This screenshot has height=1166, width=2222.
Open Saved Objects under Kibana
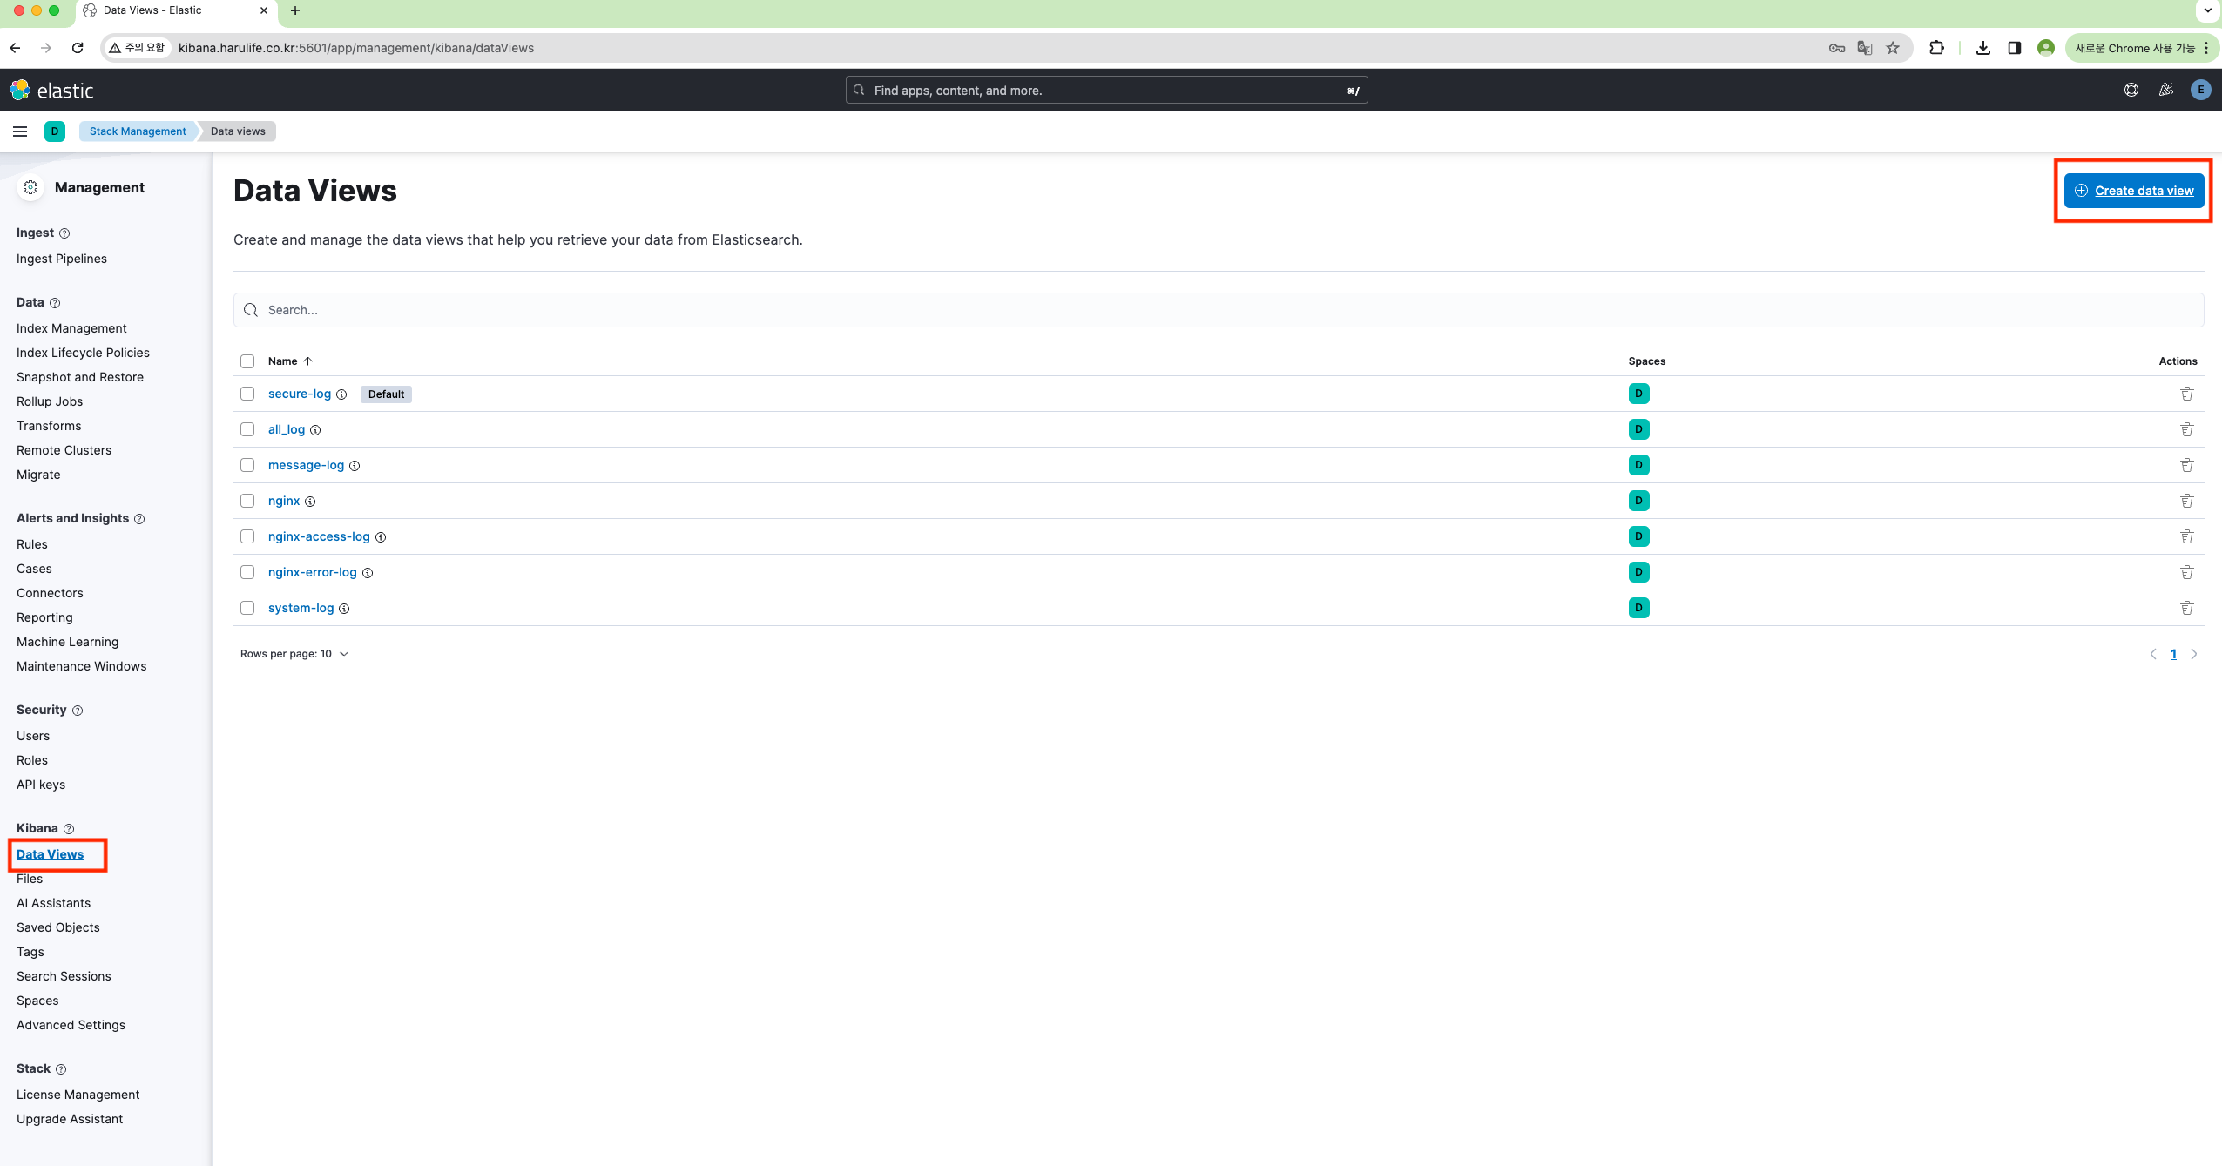tap(57, 927)
